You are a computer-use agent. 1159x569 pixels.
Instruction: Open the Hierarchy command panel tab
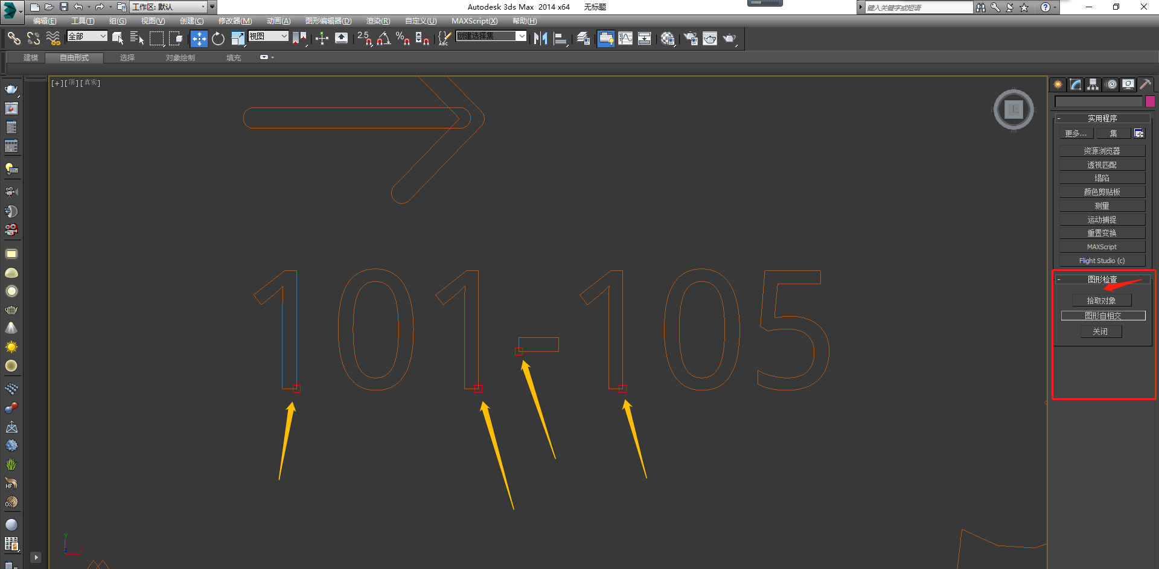coord(1093,84)
